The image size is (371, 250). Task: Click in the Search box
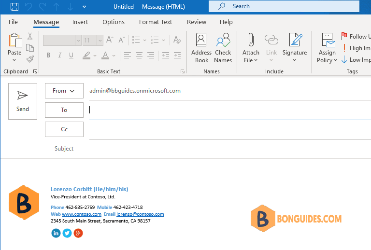tap(284, 6)
